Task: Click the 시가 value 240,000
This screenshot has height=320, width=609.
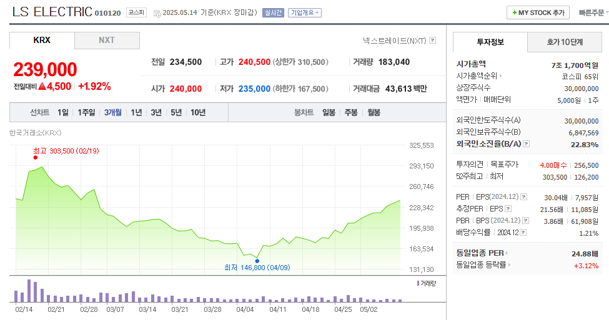Action: pyautogui.click(x=186, y=89)
